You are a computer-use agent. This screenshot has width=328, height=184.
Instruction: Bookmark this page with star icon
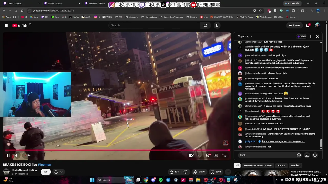point(260,11)
